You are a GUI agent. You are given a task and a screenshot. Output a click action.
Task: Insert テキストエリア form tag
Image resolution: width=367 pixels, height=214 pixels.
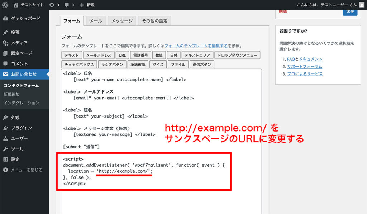[x=197, y=55]
